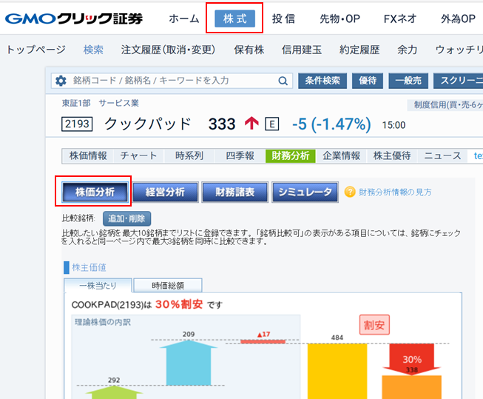Open the 余力 submenu
Screen dimensions: 483x399
pos(408,50)
